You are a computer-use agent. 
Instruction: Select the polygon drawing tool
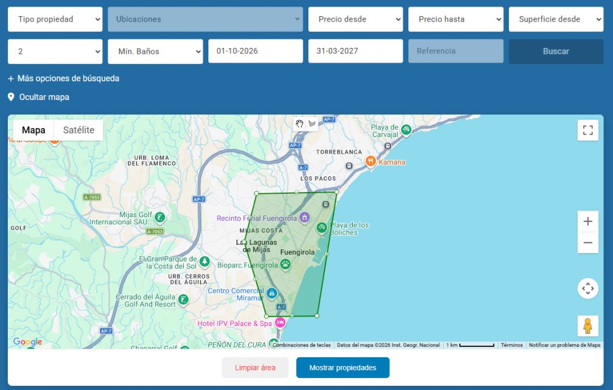point(312,124)
